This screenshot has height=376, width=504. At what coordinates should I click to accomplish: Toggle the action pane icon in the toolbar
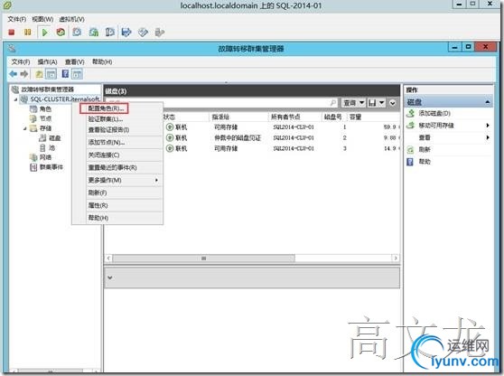coord(77,74)
